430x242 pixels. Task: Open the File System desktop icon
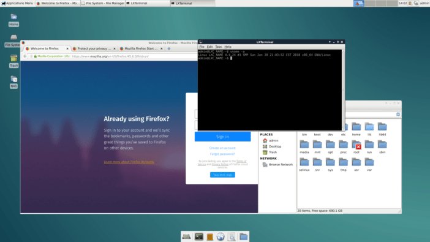click(13, 40)
